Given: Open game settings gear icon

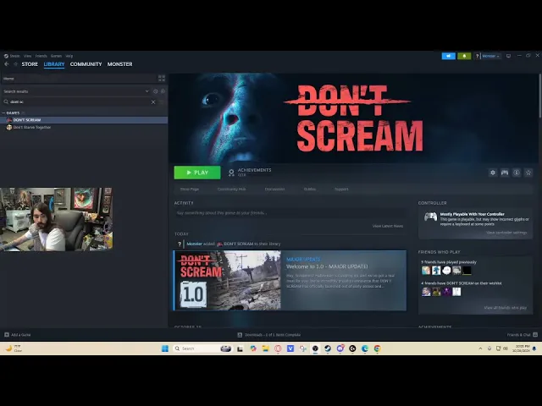Looking at the screenshot, I should (x=493, y=173).
